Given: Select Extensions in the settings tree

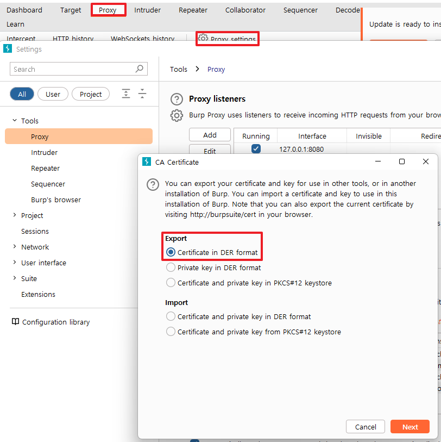Looking at the screenshot, I should pyautogui.click(x=38, y=294).
